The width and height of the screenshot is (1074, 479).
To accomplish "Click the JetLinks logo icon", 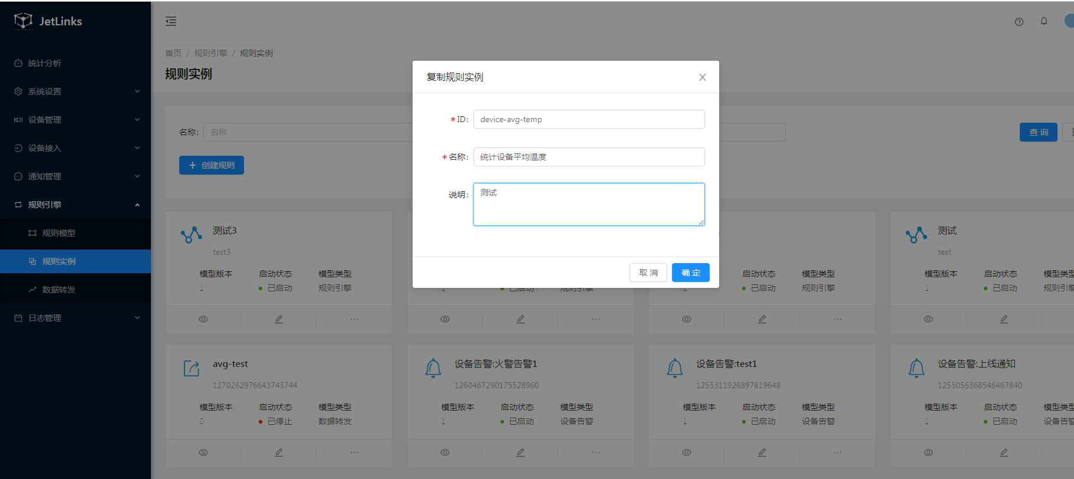I will (x=23, y=21).
